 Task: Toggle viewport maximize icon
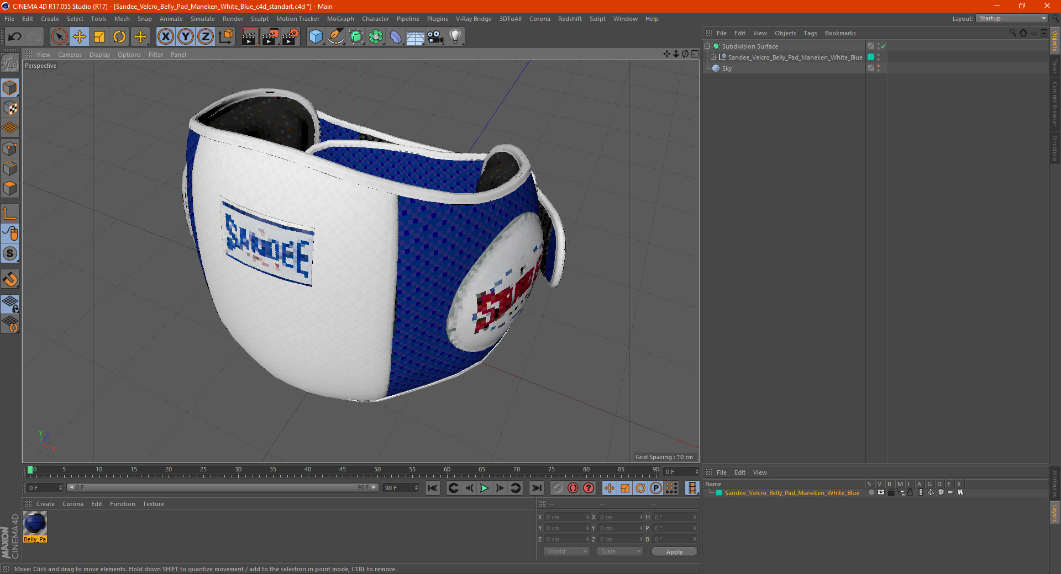[695, 54]
